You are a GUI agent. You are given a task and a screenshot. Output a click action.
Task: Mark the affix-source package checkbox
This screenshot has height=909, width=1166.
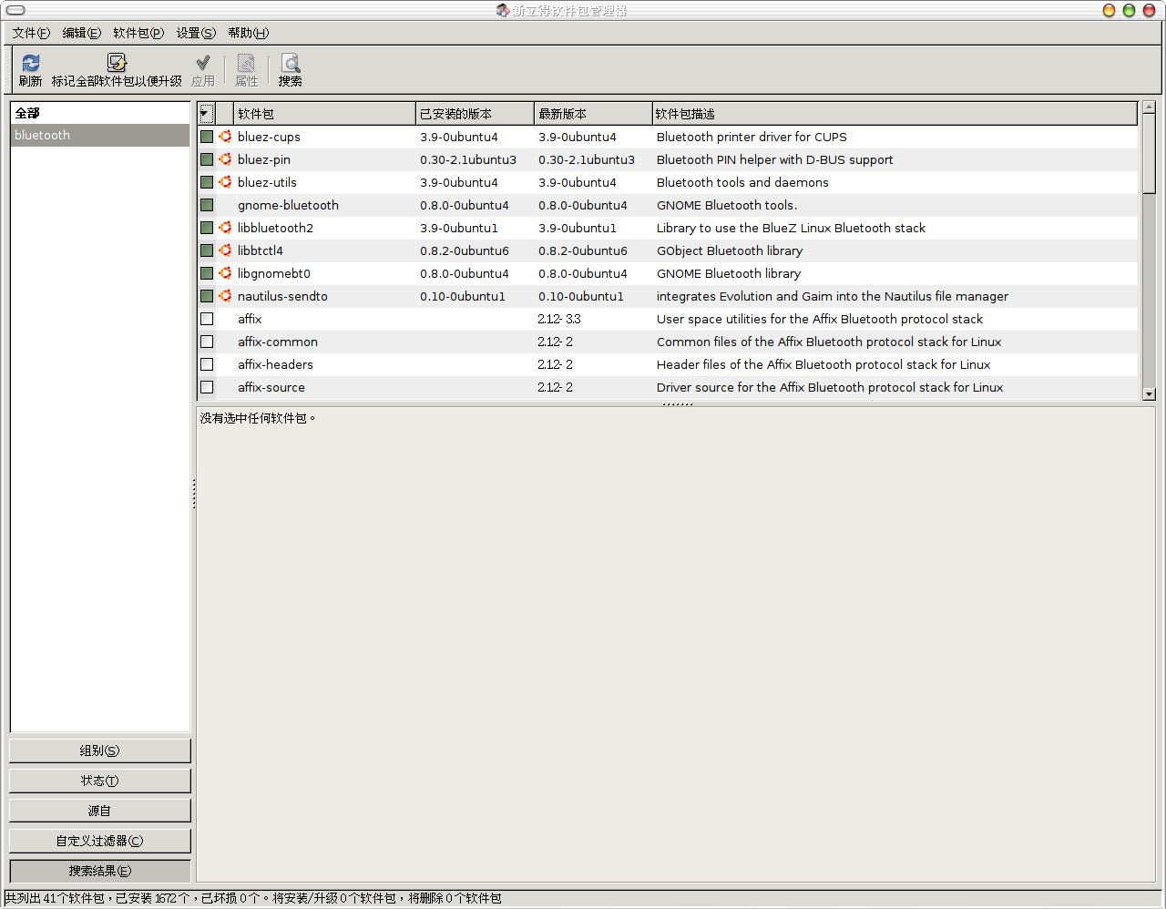(x=207, y=387)
